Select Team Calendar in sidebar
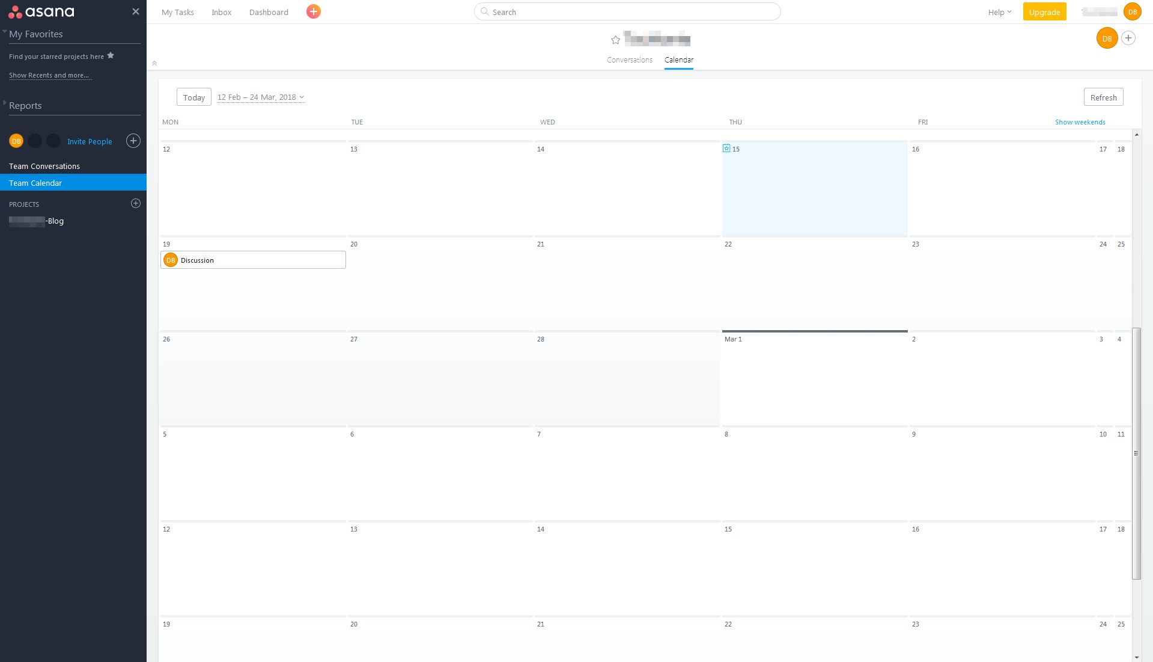This screenshot has height=662, width=1153. [73, 183]
